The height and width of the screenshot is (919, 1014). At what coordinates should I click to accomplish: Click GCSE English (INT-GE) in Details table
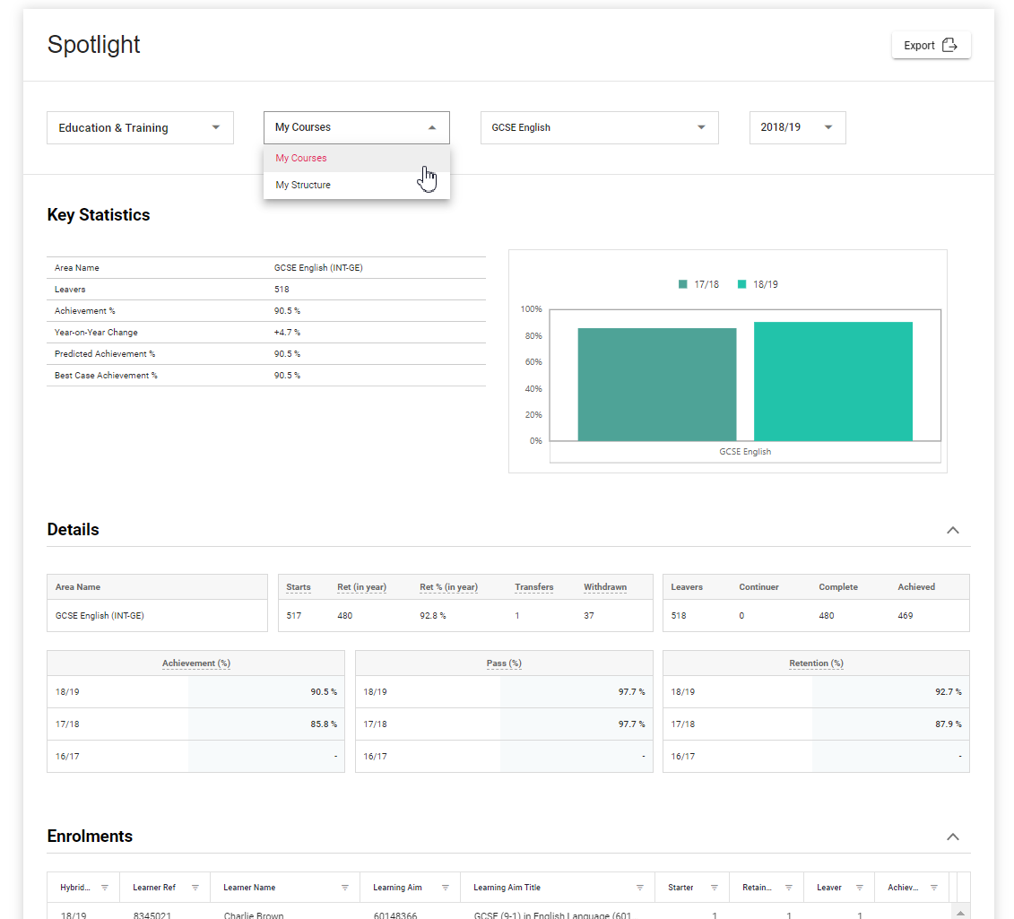pyautogui.click(x=100, y=616)
